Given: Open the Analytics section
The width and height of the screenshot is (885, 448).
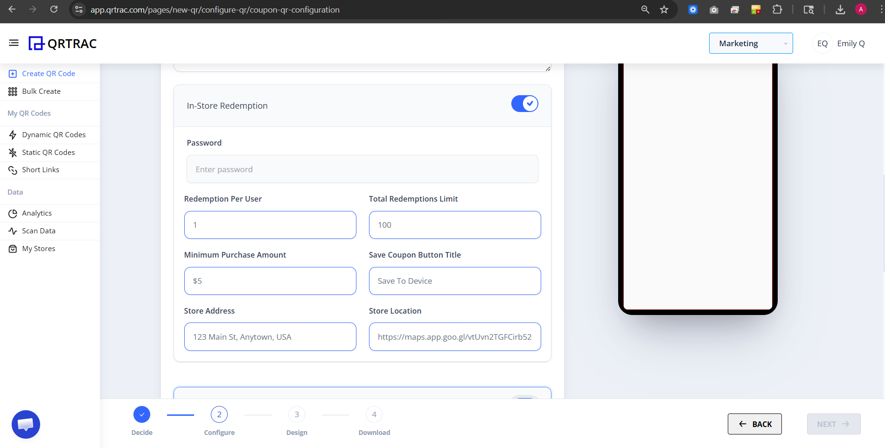Looking at the screenshot, I should click(x=36, y=213).
